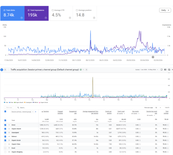Uncheck the Referral row checkbox
The width and height of the screenshot is (173, 155).
click(5, 137)
